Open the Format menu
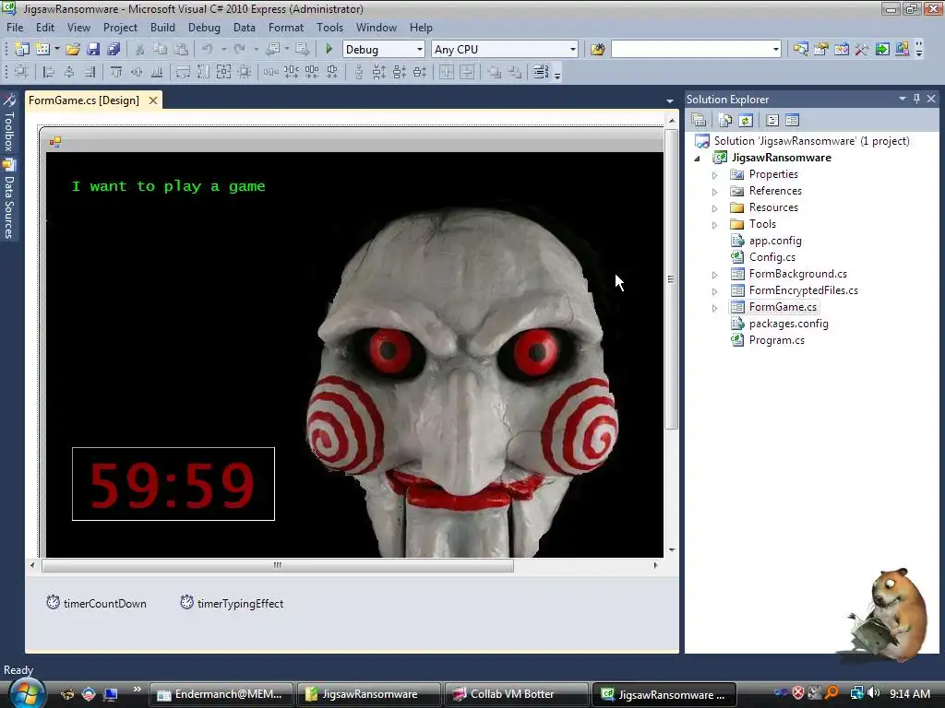945x708 pixels. [x=286, y=28]
